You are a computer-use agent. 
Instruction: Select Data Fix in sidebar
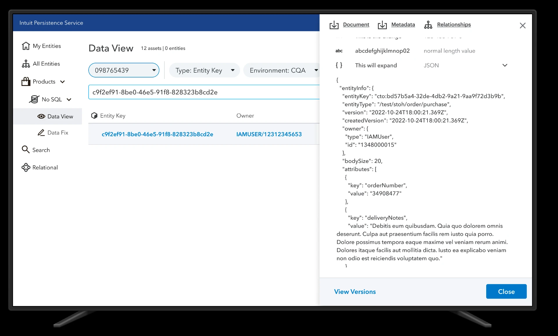[58, 133]
